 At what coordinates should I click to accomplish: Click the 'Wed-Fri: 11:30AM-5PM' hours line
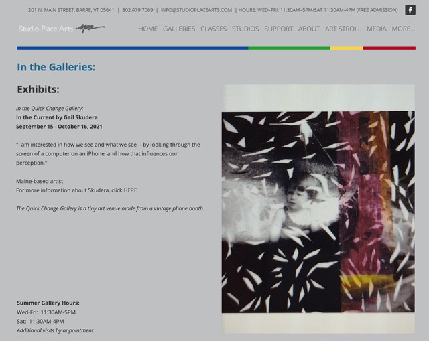(x=46, y=312)
